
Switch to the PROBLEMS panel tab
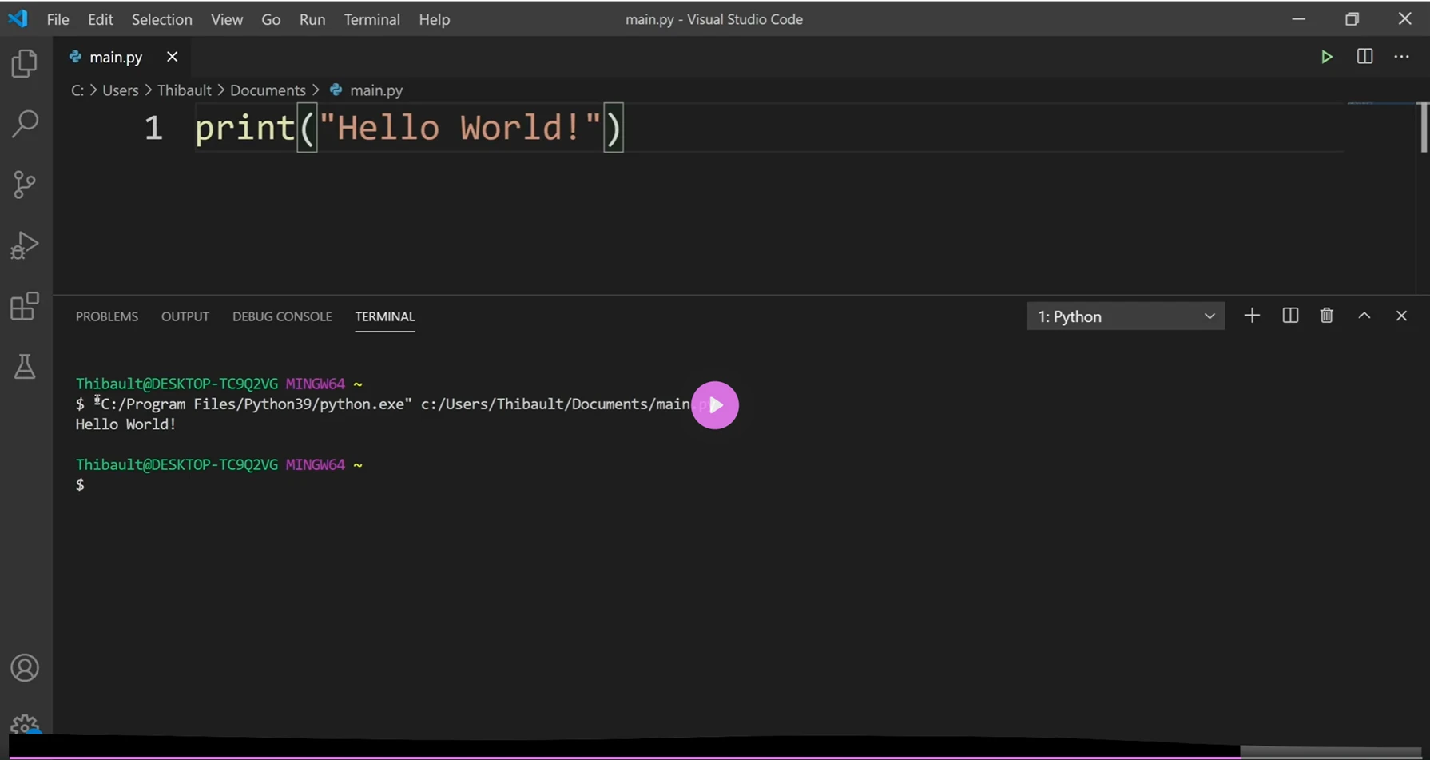coord(107,316)
